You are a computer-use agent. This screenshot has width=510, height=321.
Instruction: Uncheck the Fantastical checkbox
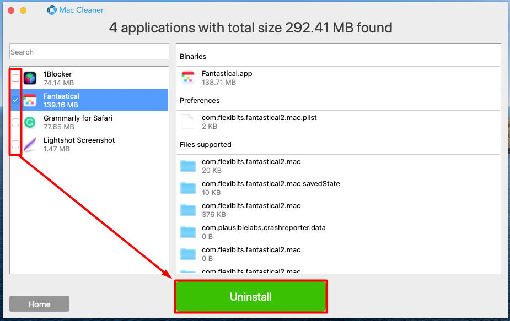click(x=15, y=100)
